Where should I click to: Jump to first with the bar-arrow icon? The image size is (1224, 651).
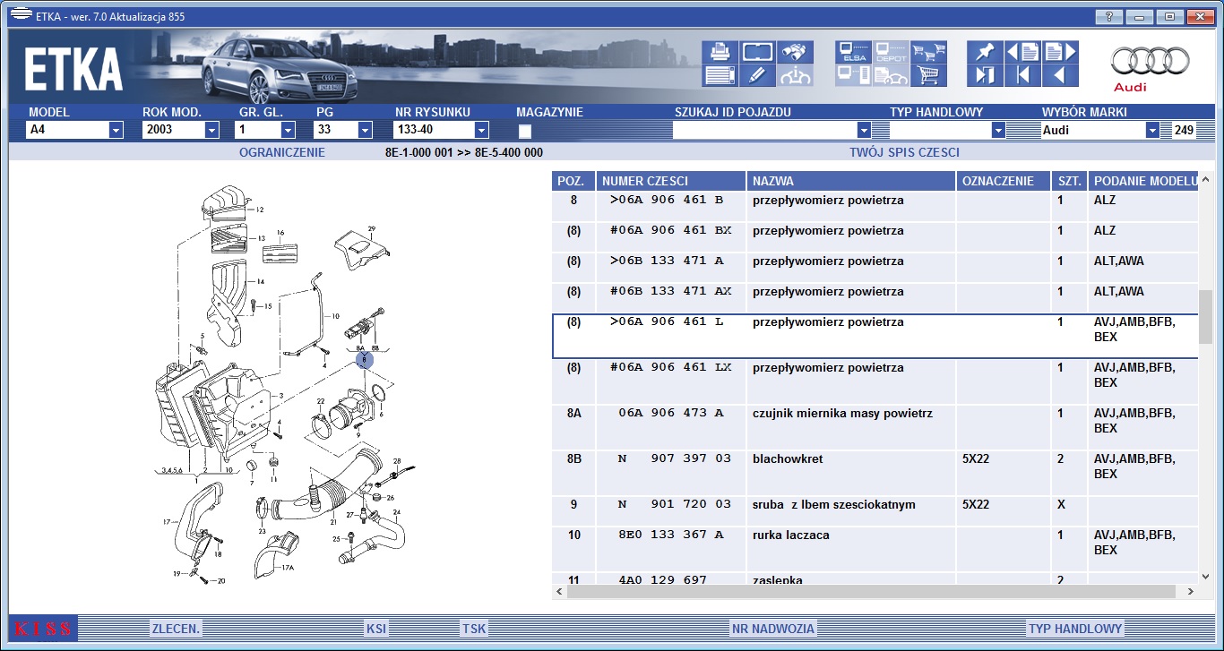tap(1022, 75)
